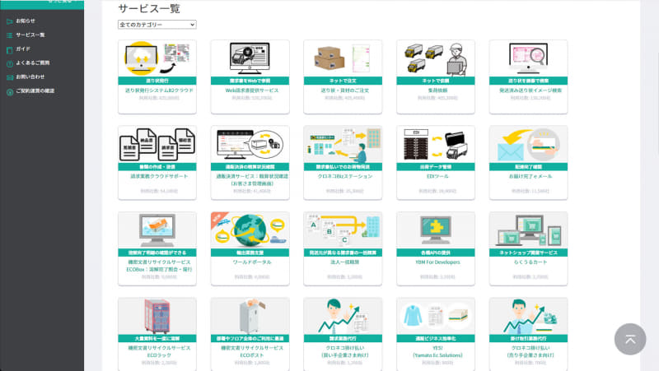Open the 法人一括精算 ABC invoice illustration
The height and width of the screenshot is (371, 659).
pos(343,230)
